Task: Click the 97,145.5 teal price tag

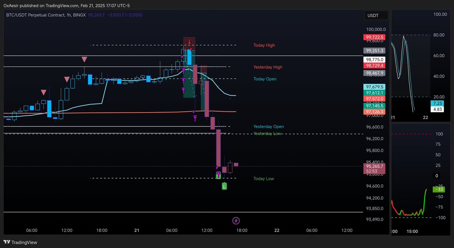Action: 374,106
